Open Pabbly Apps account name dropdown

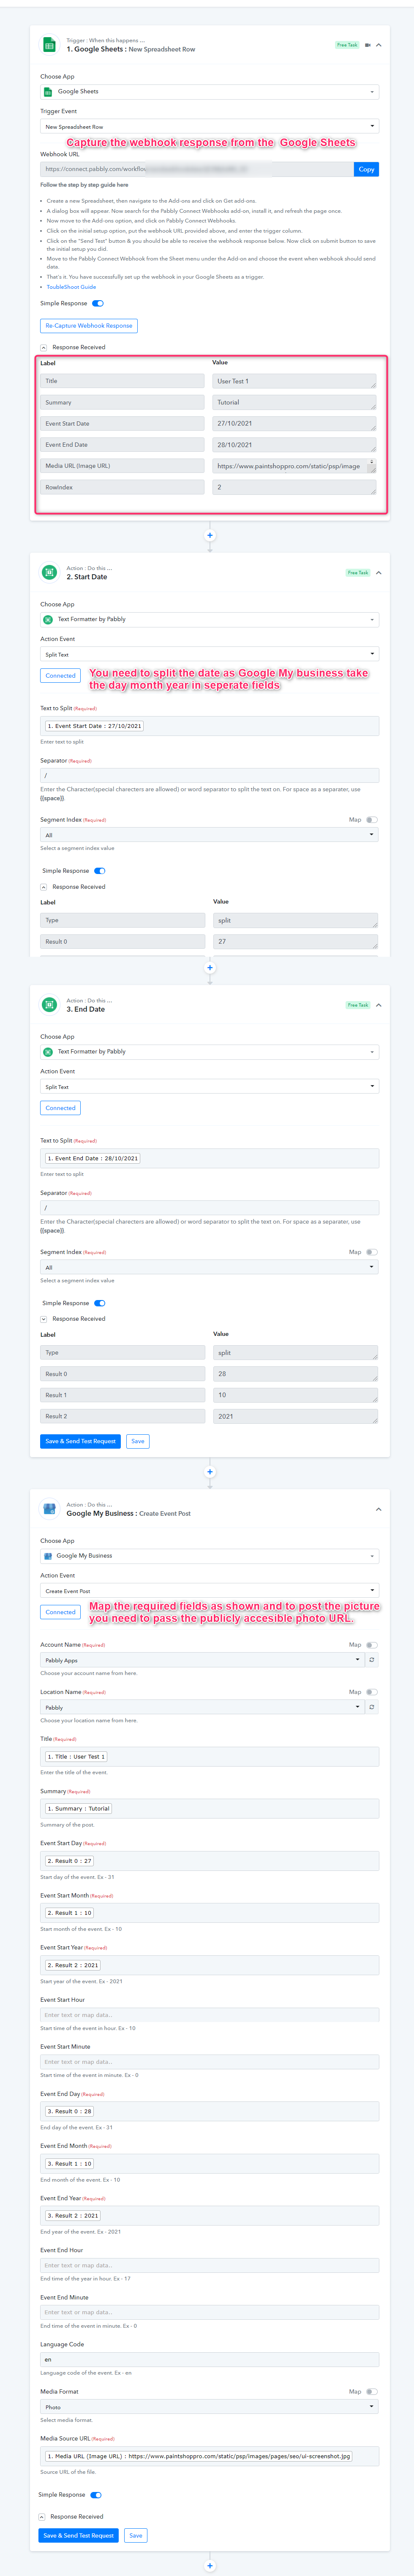pyautogui.click(x=202, y=1660)
